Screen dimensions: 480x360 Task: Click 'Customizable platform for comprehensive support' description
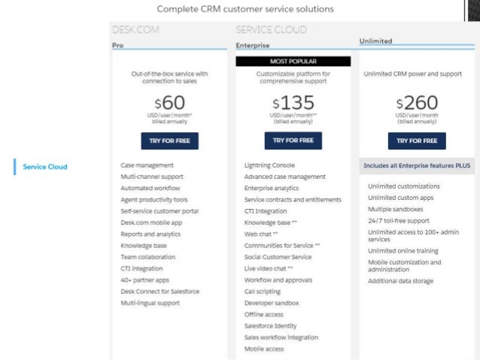click(x=293, y=77)
